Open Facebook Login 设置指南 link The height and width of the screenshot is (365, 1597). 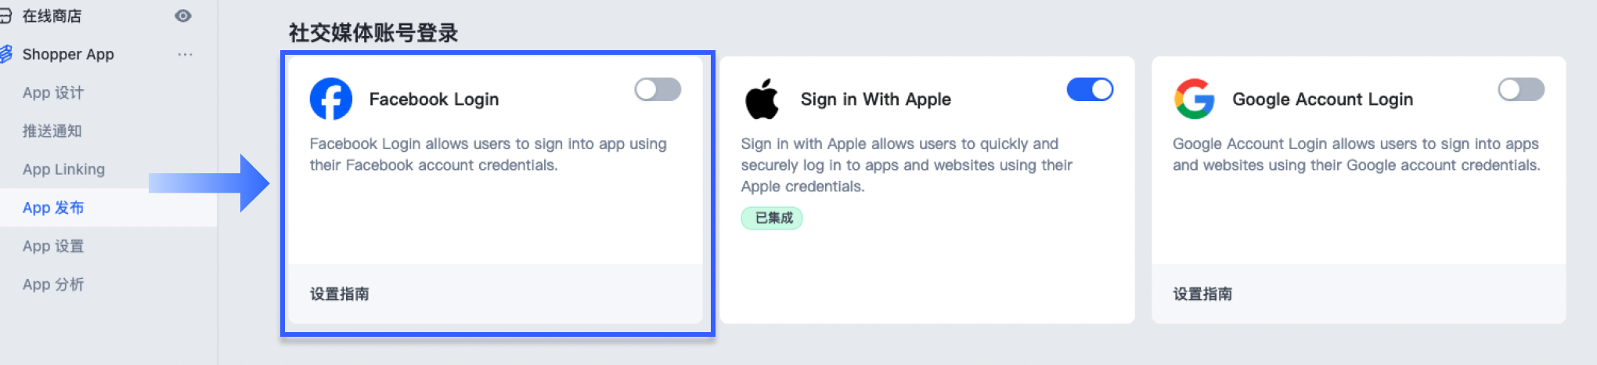point(339,294)
